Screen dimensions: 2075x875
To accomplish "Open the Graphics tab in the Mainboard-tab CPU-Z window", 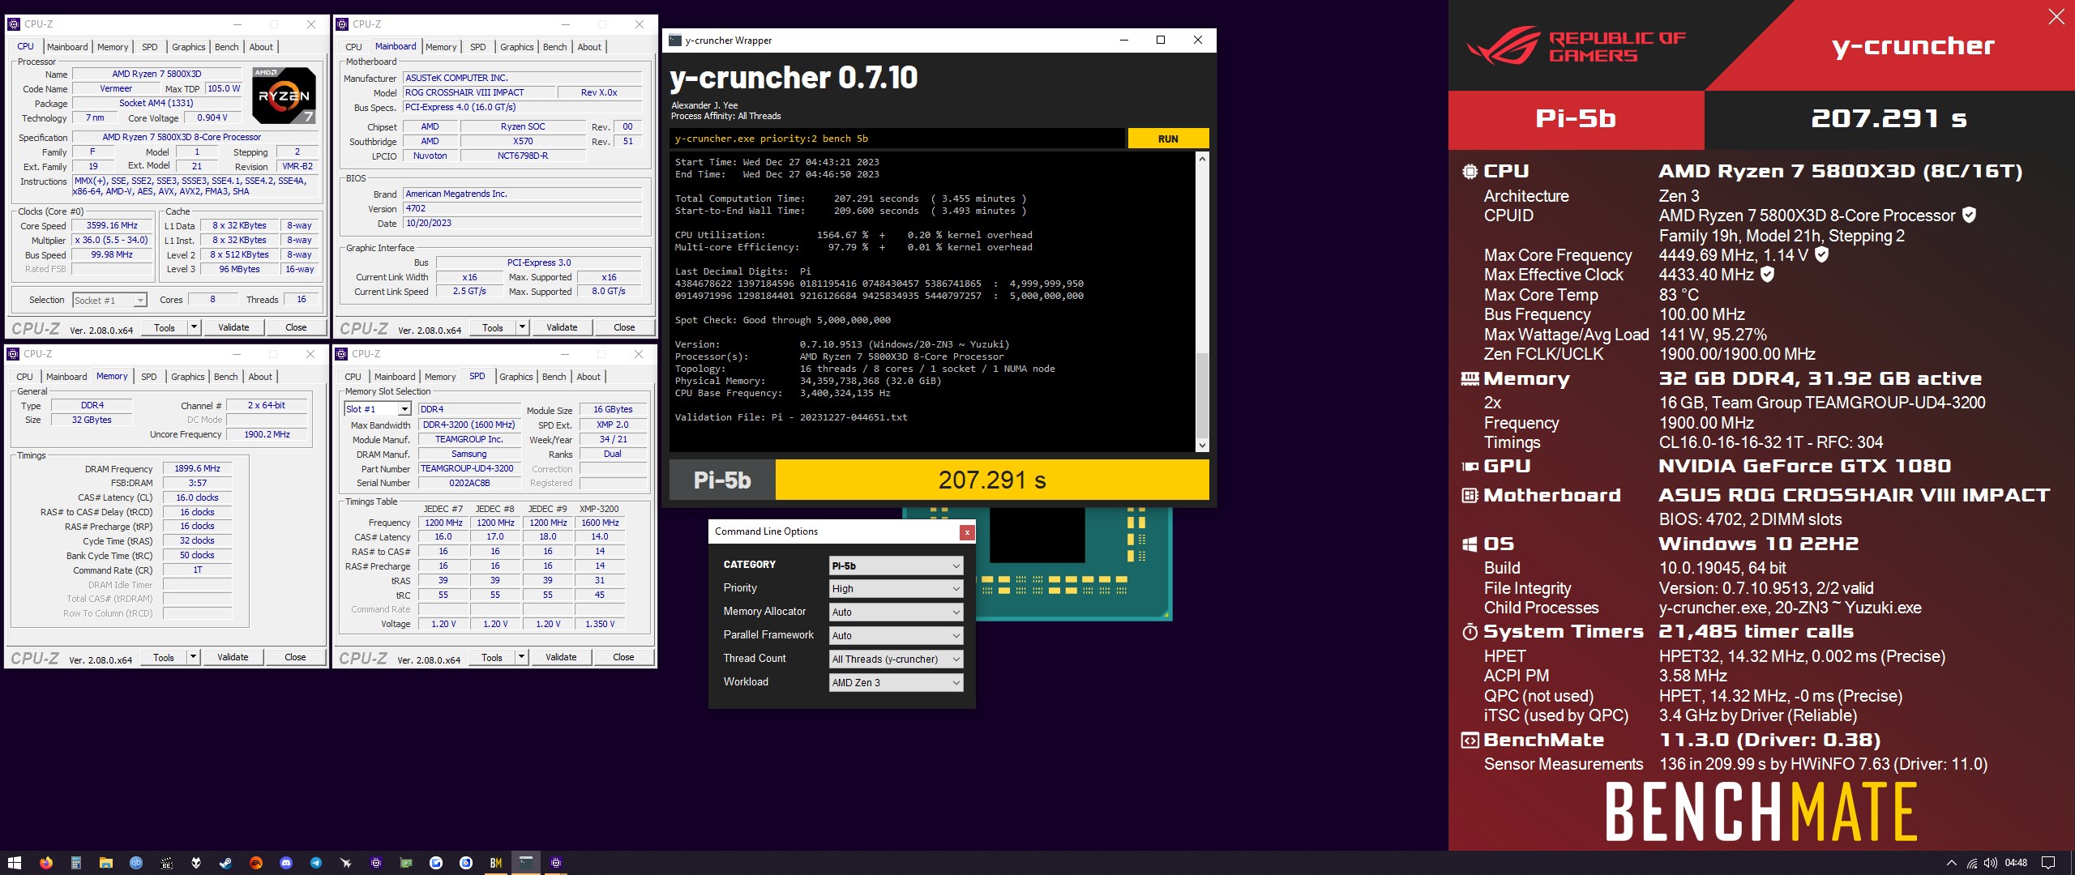I will [516, 47].
